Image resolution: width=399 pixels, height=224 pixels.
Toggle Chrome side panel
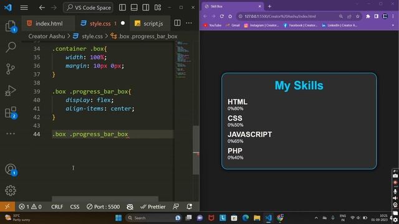pos(376,16)
